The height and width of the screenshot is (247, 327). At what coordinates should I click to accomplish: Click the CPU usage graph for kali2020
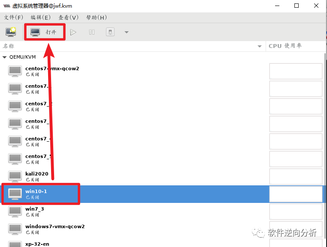click(296, 176)
